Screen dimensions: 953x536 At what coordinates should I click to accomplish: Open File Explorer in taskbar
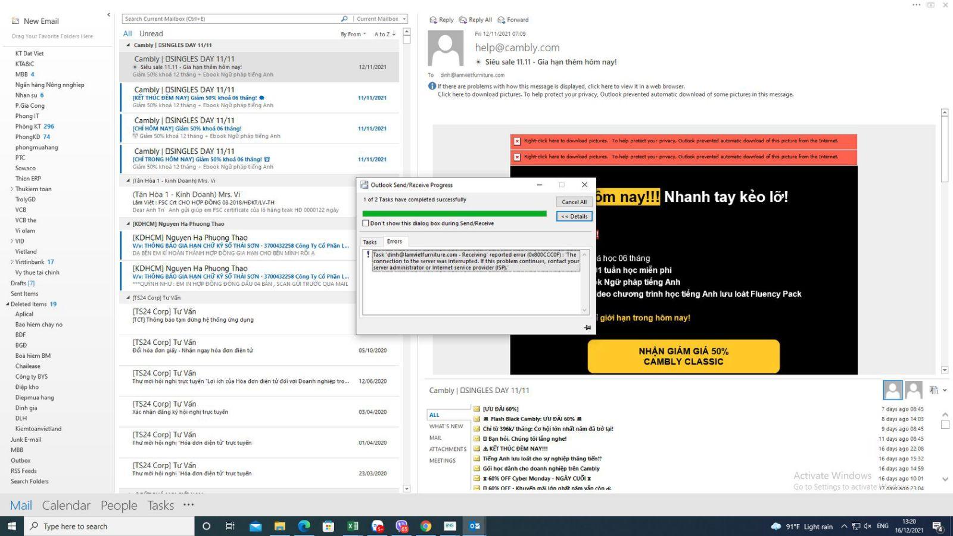[x=280, y=526]
